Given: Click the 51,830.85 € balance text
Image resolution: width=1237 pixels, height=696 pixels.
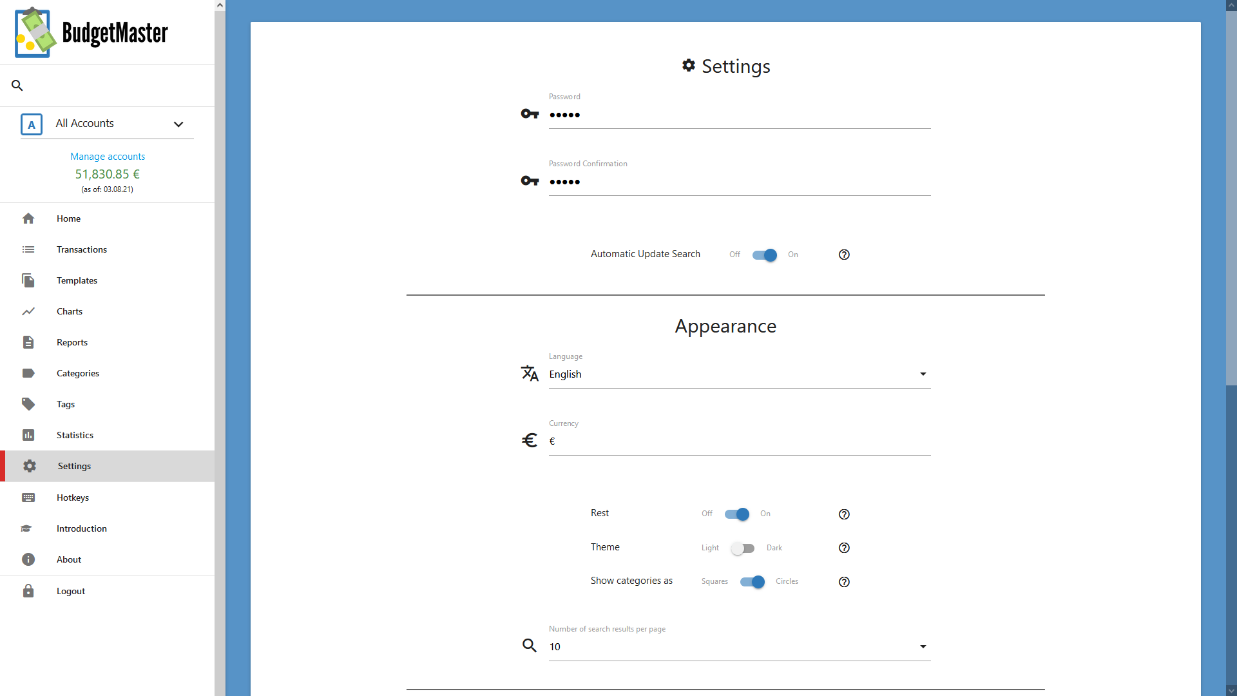Looking at the screenshot, I should tap(108, 174).
